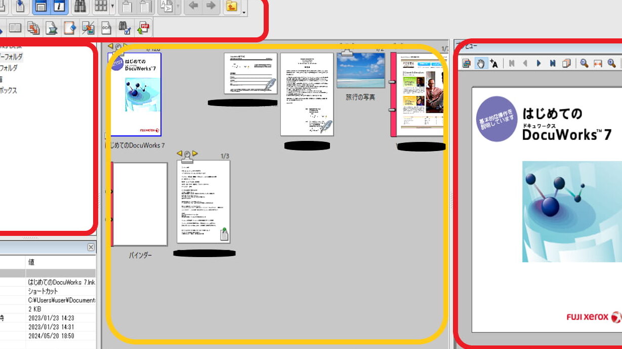Zoom in with the plus magnifier

[x=611, y=63]
